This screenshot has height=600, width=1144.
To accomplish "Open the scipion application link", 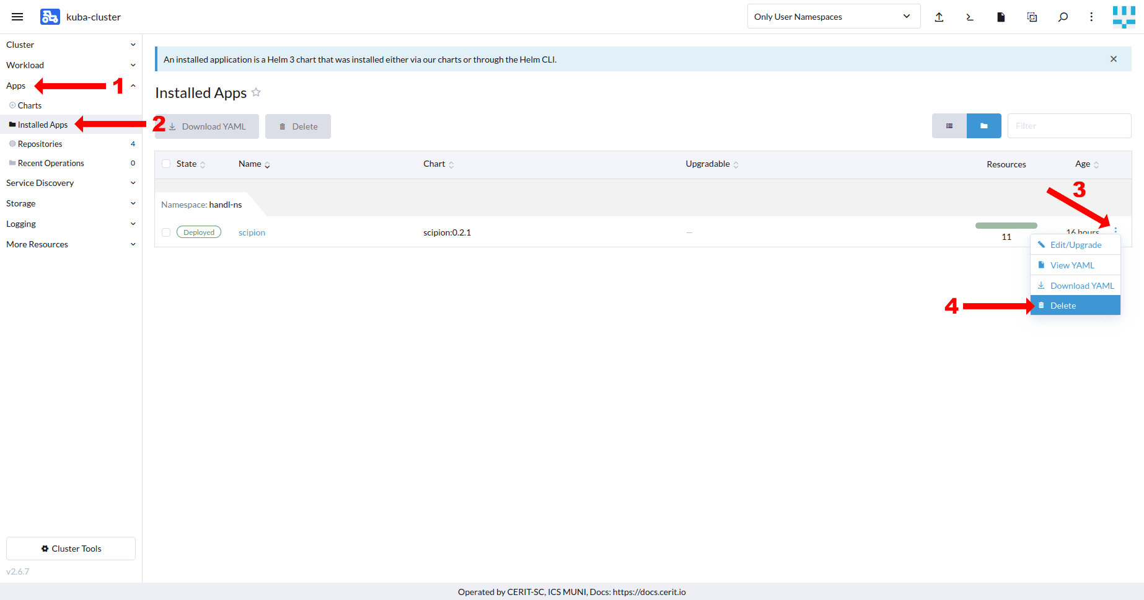I will [x=252, y=232].
